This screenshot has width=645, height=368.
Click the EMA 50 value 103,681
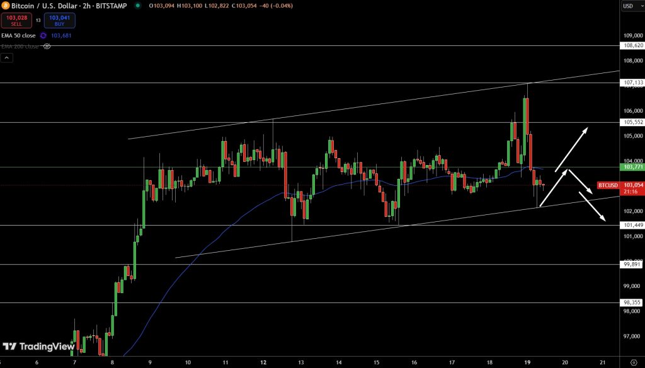[61, 36]
